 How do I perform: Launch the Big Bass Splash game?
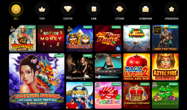tap(23, 38)
